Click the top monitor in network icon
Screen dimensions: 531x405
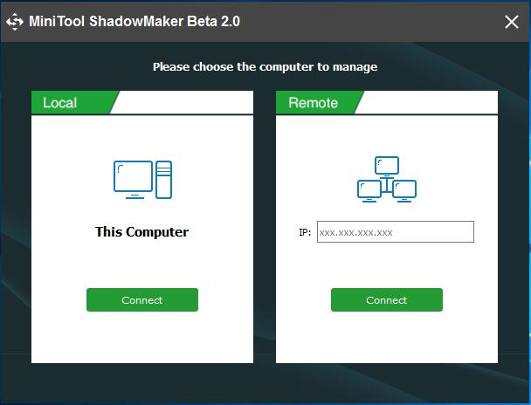tap(387, 166)
